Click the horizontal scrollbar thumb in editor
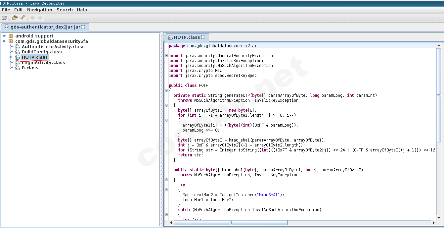Screen dimensions: 444x228 (231, 223)
